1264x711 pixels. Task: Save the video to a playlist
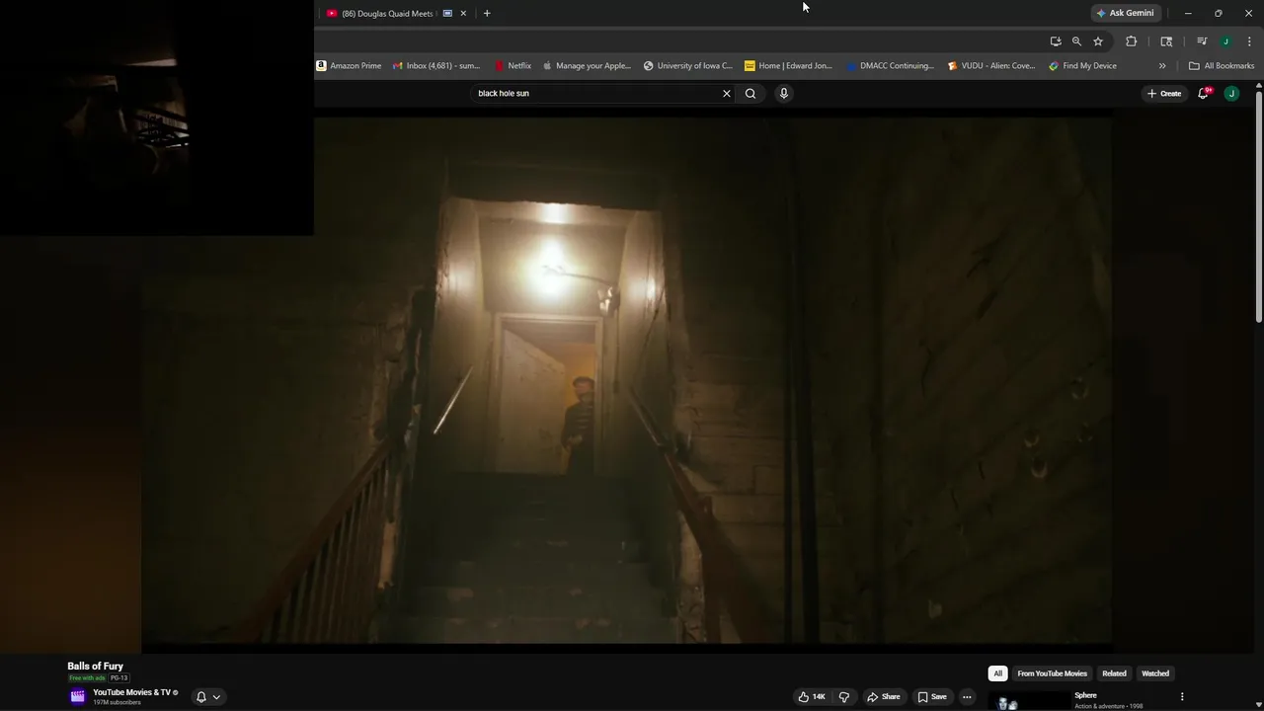tap(931, 697)
